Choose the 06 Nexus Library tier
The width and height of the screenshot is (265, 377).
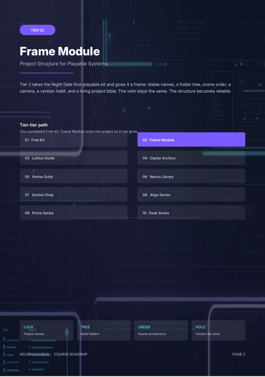pos(191,177)
